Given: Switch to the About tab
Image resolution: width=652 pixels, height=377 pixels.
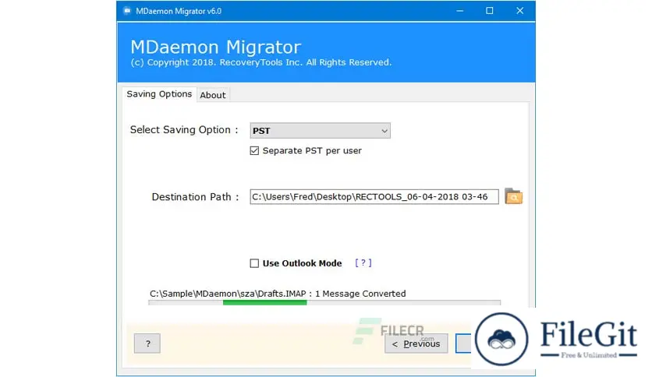Looking at the screenshot, I should pos(213,95).
